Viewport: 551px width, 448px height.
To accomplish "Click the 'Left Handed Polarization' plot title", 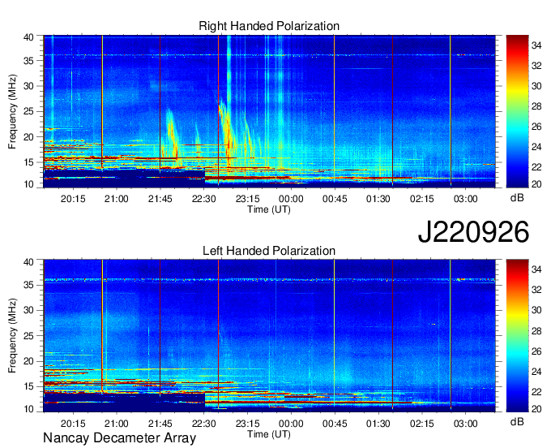I will pyautogui.click(x=269, y=251).
